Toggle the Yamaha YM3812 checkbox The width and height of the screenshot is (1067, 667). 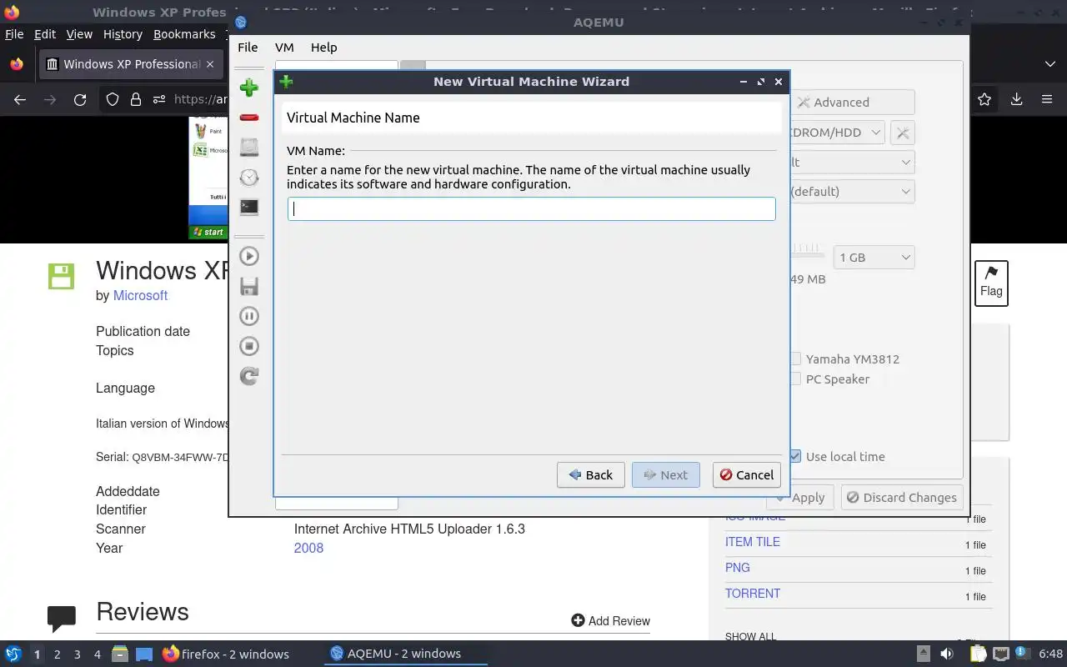(795, 359)
